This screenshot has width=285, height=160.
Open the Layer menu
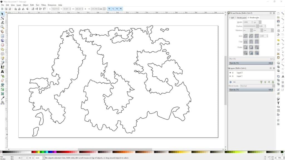pos(19,5)
